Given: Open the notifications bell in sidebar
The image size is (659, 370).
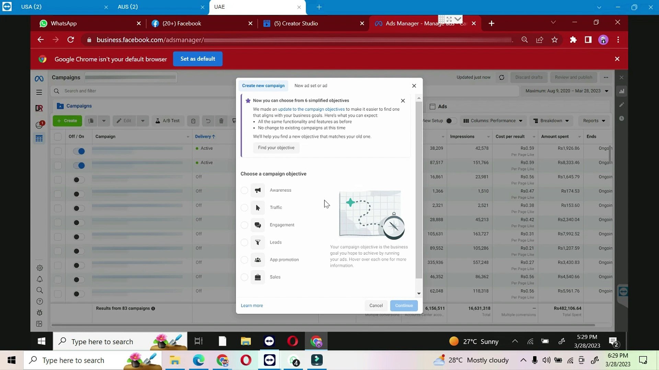Looking at the screenshot, I should [39, 279].
